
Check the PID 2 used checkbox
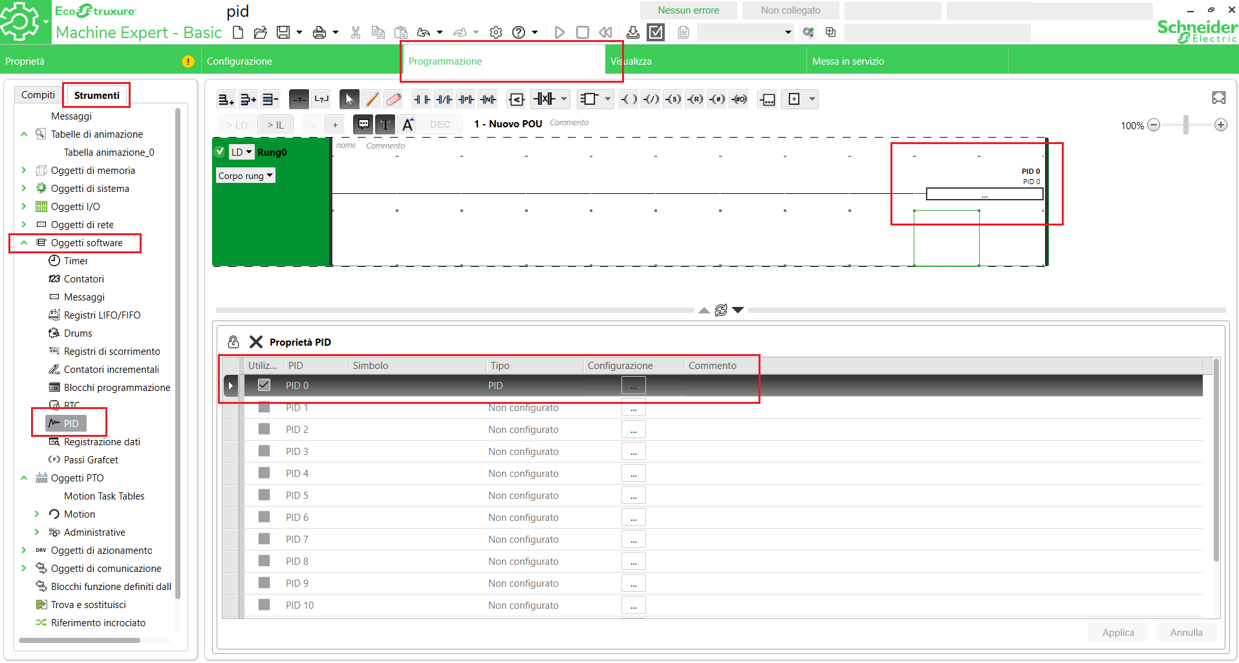point(264,429)
